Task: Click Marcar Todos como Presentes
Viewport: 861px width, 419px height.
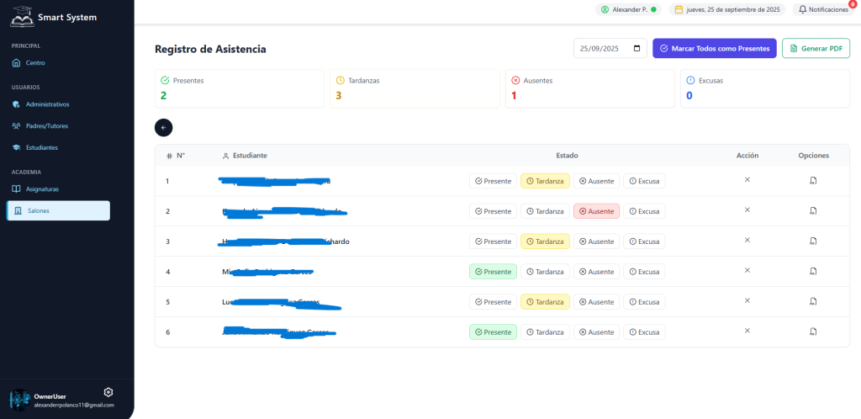Action: 714,49
